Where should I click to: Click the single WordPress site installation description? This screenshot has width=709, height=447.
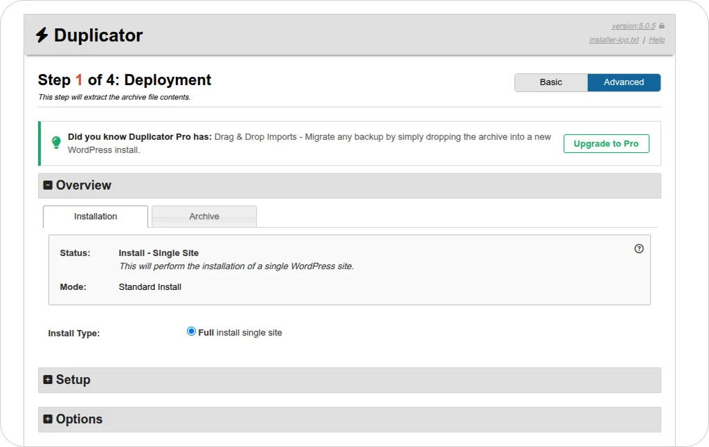click(x=236, y=266)
